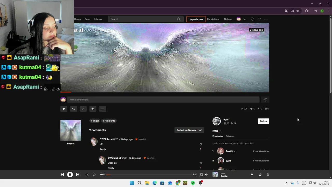Open the track artwork thumbnail
Screen dimensions: 332x187
(71, 130)
